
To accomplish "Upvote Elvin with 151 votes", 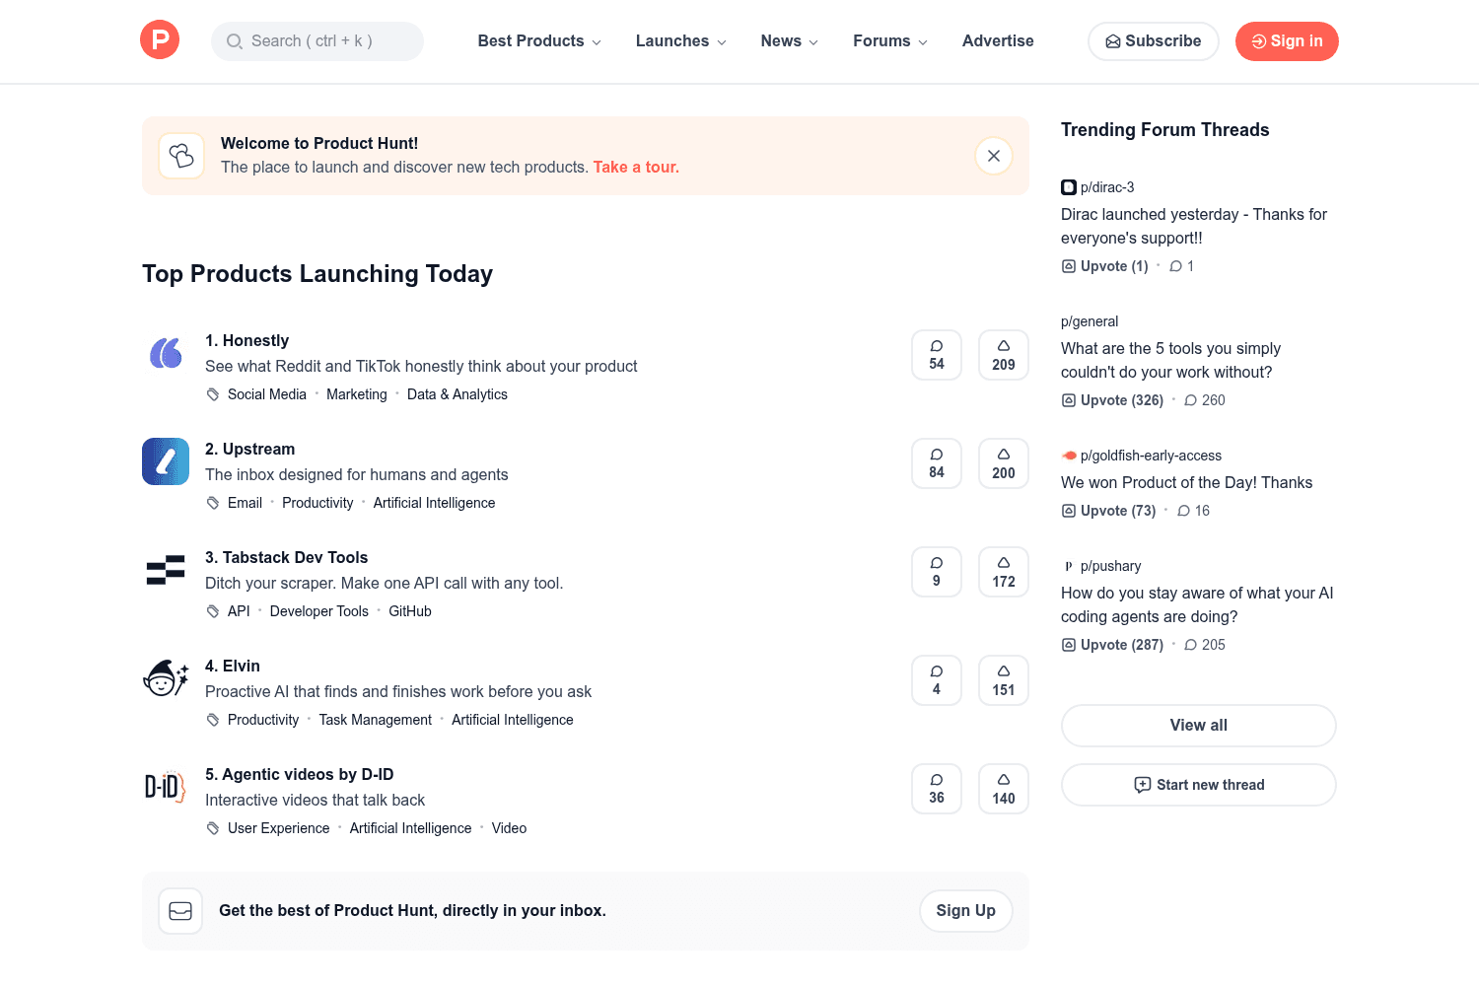I will point(1004,680).
